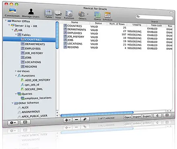177x149 pixels.
Task: Open the gear action menu
Action: click(13, 123)
